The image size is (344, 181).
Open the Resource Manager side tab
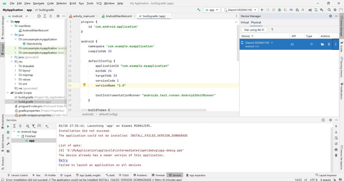(x=3, y=28)
